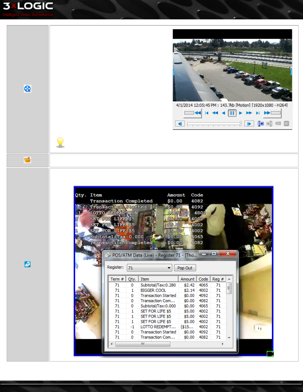
Task: Minimize the POS/ATM Data window
Action: coord(204,254)
